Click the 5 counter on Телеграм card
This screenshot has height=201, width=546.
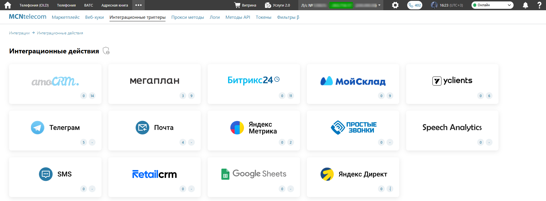pos(84,142)
